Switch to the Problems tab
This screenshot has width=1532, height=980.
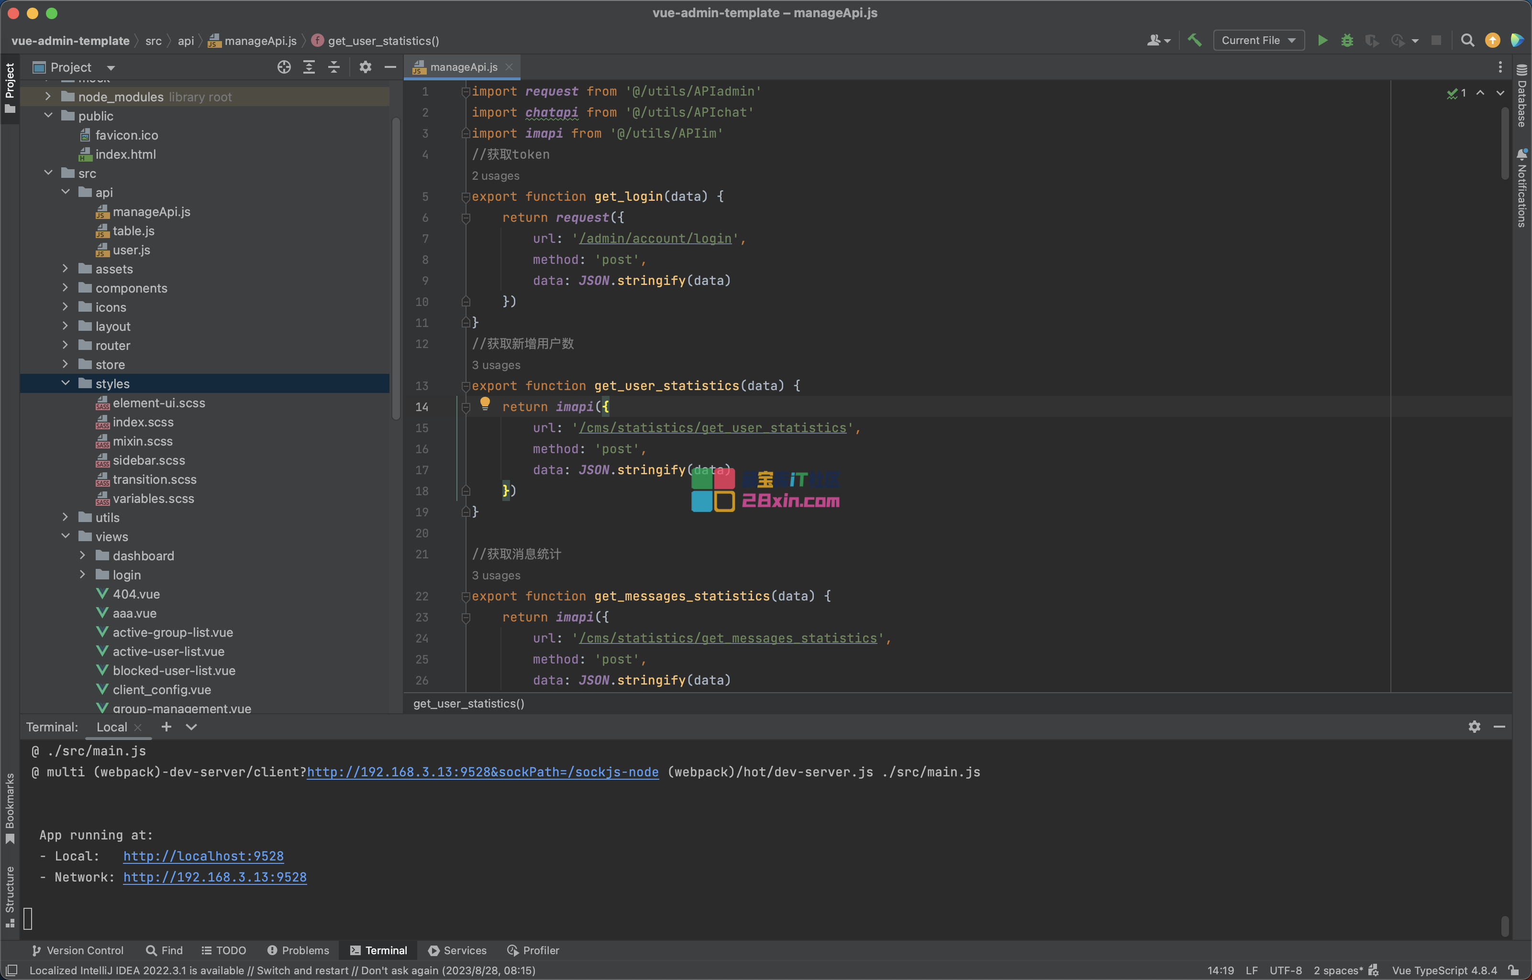click(x=298, y=950)
